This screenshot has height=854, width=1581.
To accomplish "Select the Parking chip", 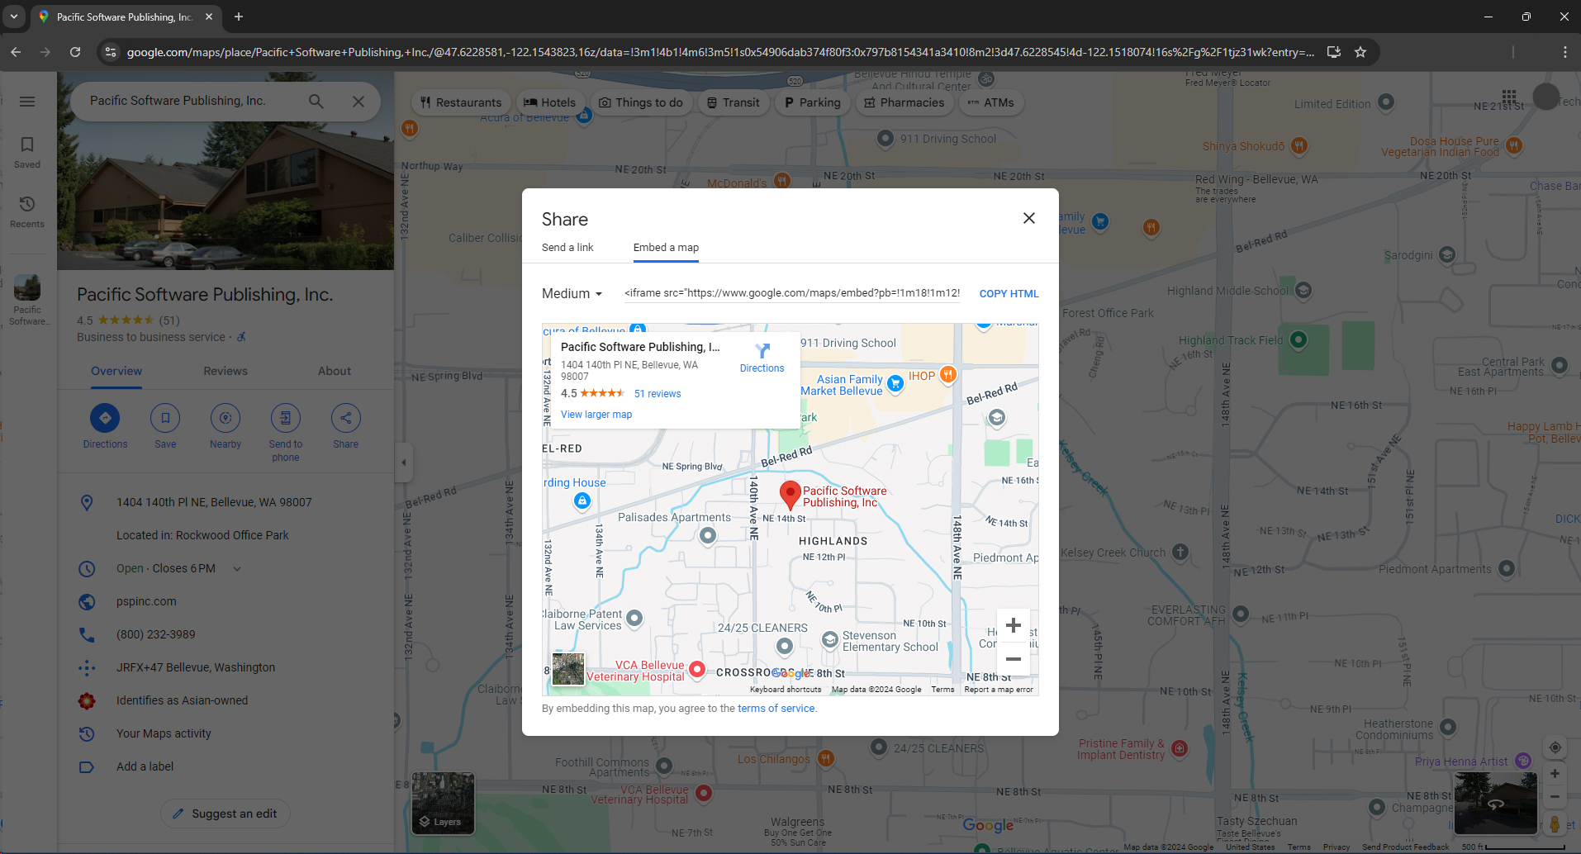I will pyautogui.click(x=812, y=102).
